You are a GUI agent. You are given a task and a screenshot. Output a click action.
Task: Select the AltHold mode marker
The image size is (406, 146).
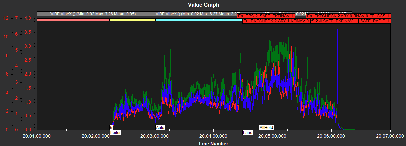coord(266,128)
